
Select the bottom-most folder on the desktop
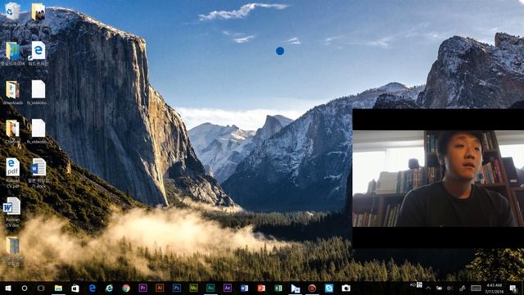(13, 252)
